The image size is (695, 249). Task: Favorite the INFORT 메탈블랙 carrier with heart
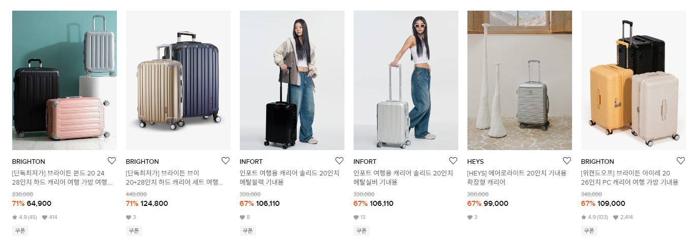[x=339, y=161]
